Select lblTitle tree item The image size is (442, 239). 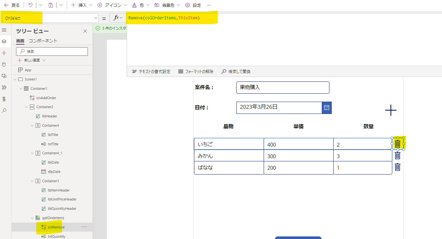53,135
